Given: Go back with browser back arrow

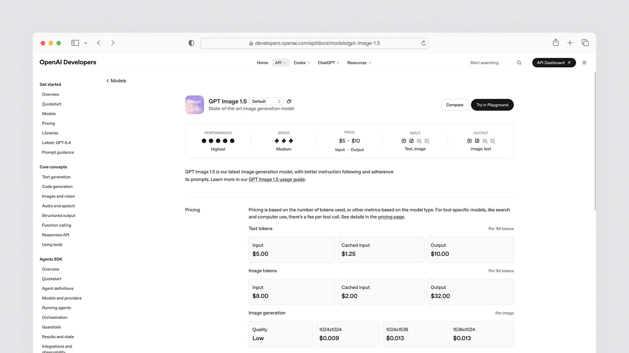Looking at the screenshot, I should pos(99,43).
